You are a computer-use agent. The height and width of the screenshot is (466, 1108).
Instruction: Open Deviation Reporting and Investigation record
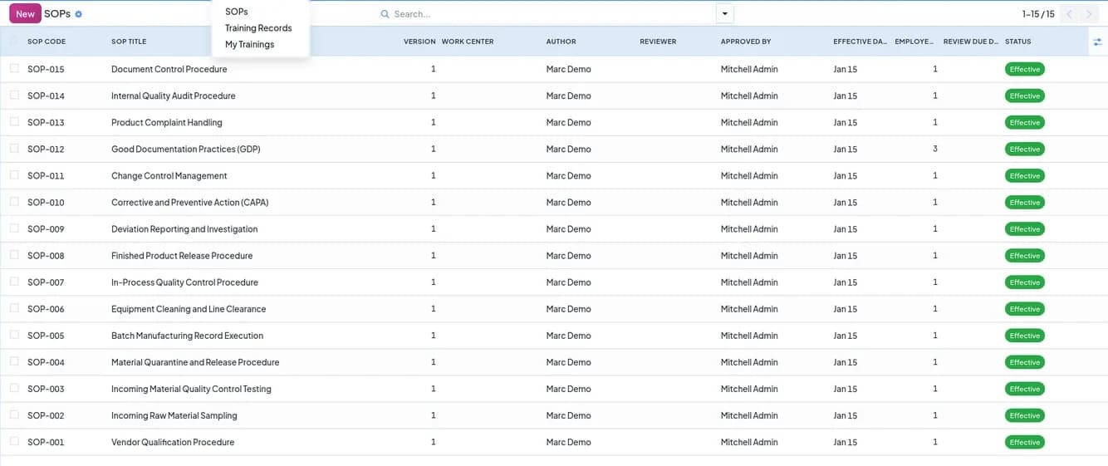click(x=184, y=228)
